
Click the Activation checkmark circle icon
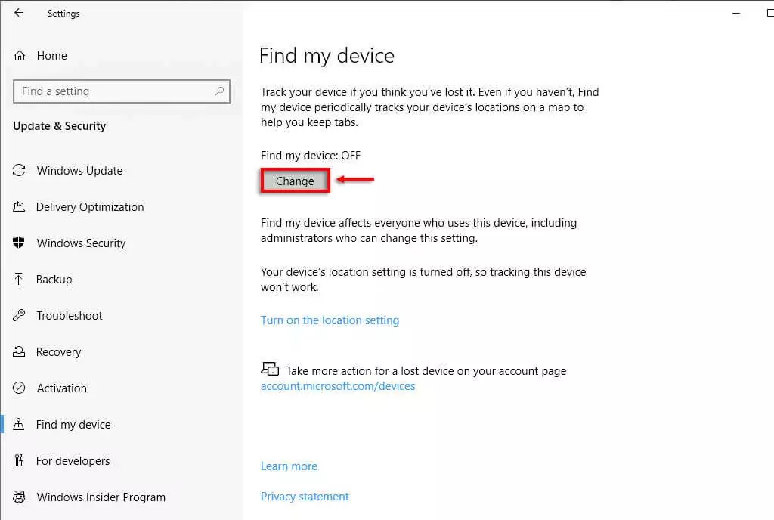point(19,388)
